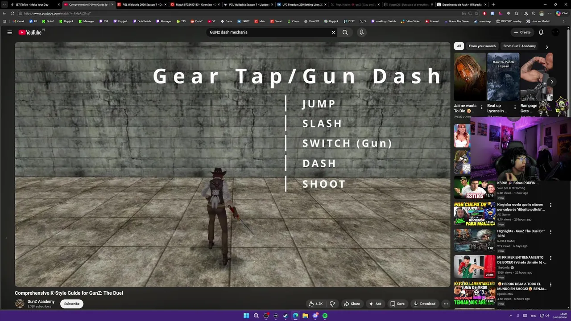The height and width of the screenshot is (321, 571).
Task: Click the browser address bar URL
Action: 57,13
